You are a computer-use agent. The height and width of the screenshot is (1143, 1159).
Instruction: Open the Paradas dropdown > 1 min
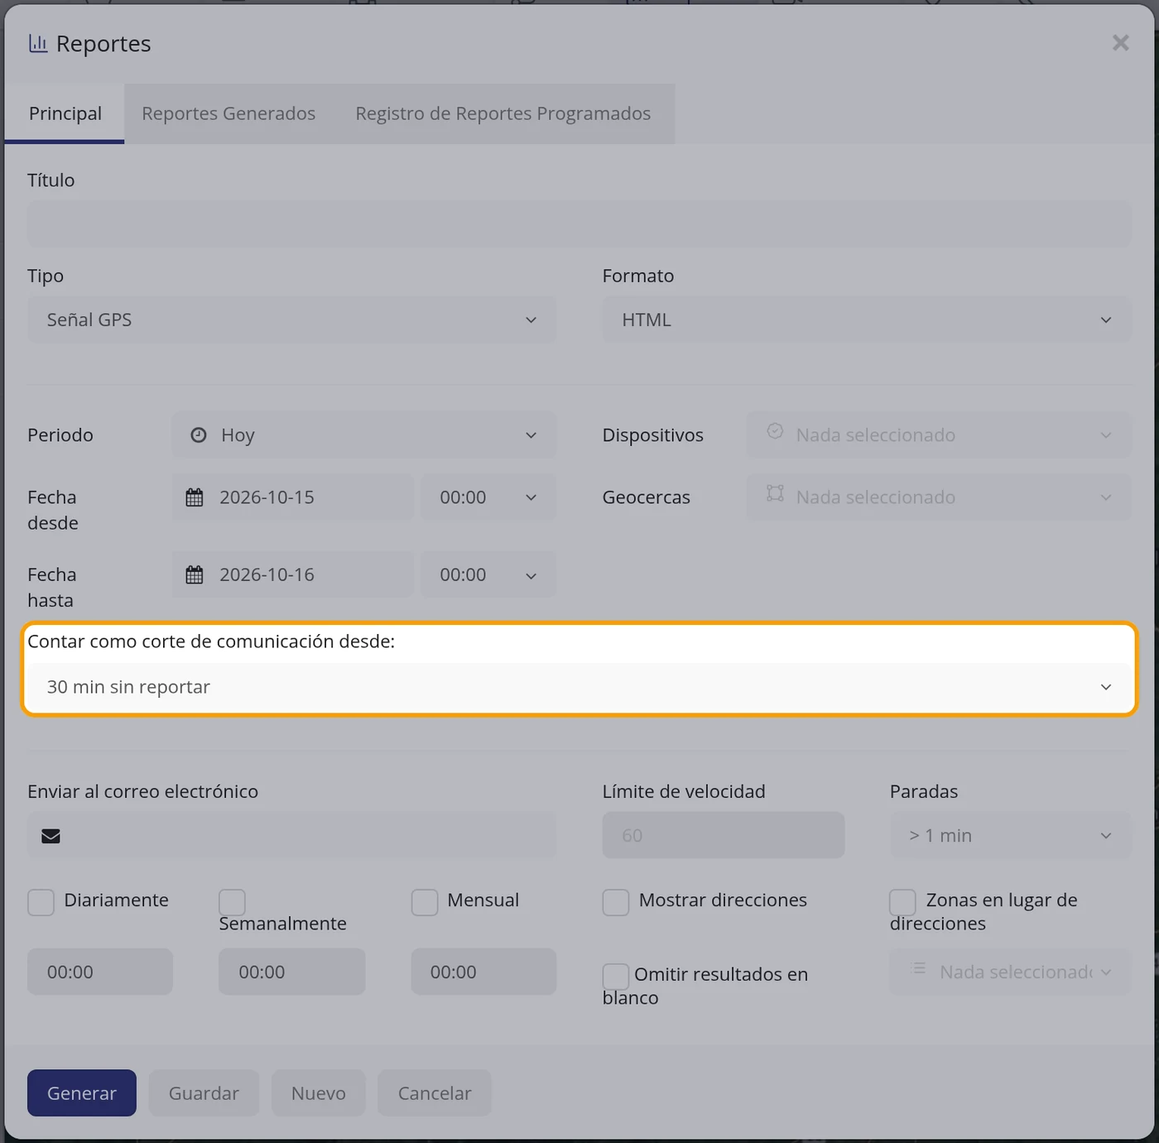(x=1011, y=835)
